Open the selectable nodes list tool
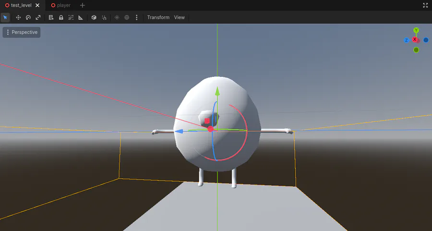This screenshot has height=231, width=432. point(51,17)
